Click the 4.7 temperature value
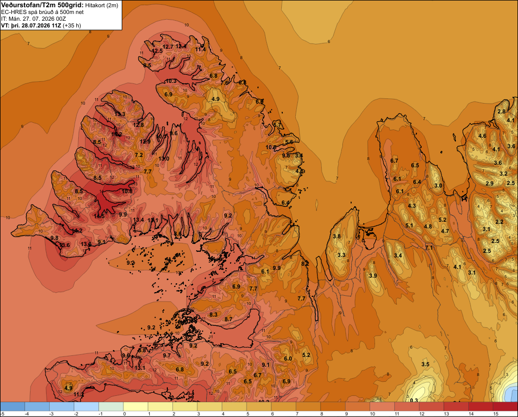This screenshot has width=518, height=417. (x=445, y=231)
